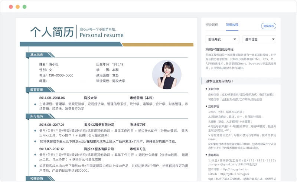The height and width of the screenshot is (182, 297).
Task: Click the gold header color bar
Action: (x=157, y=45)
